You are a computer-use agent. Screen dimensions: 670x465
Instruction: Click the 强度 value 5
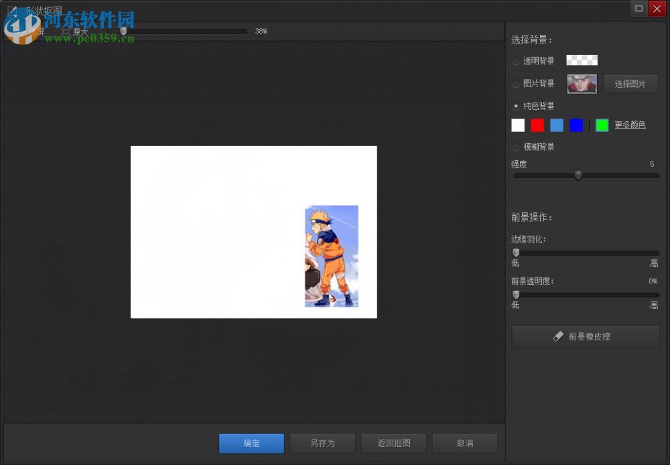click(652, 164)
